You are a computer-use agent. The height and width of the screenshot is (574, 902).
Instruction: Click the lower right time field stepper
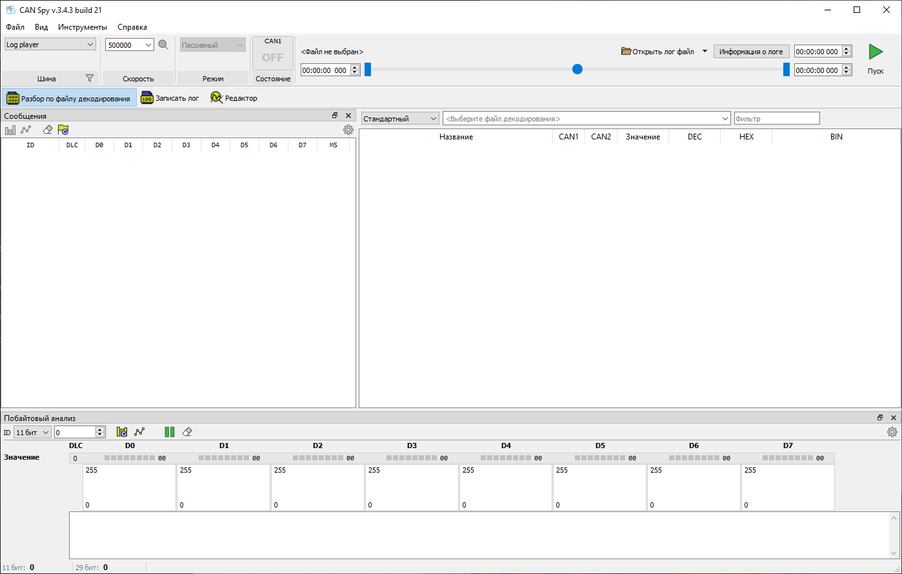coord(847,70)
